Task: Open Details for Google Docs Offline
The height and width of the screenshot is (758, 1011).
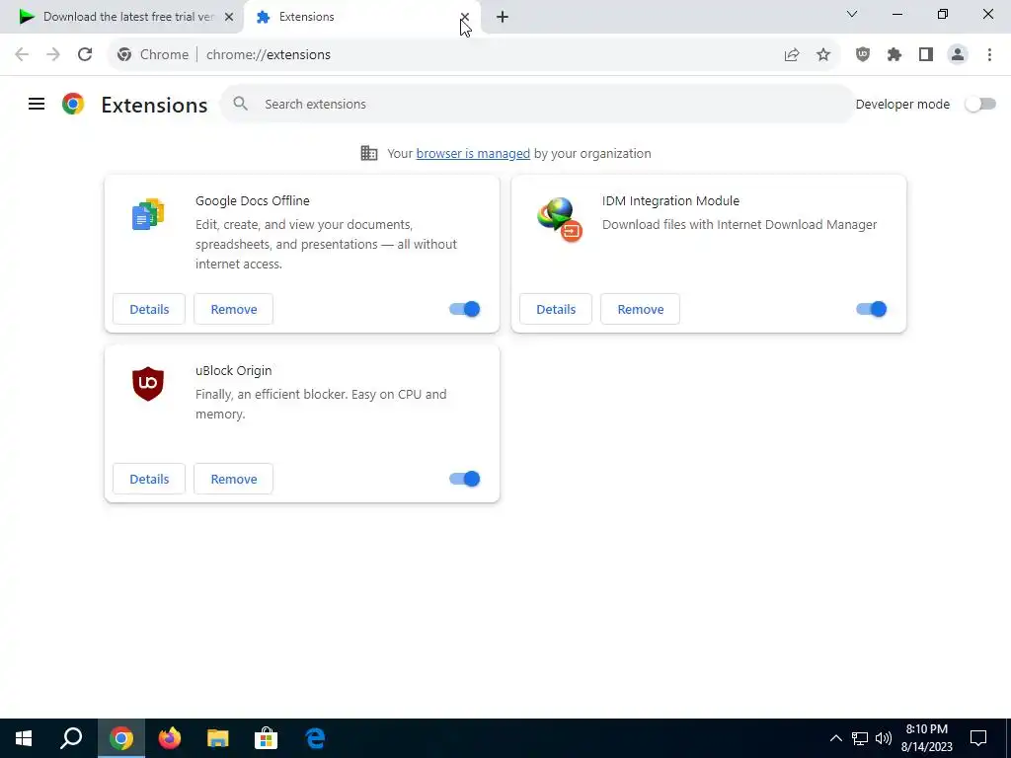Action: click(149, 309)
